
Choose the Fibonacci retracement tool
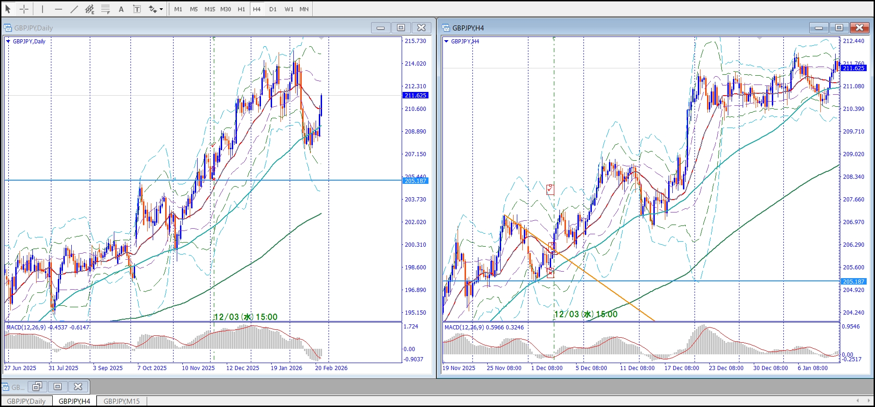(x=105, y=9)
